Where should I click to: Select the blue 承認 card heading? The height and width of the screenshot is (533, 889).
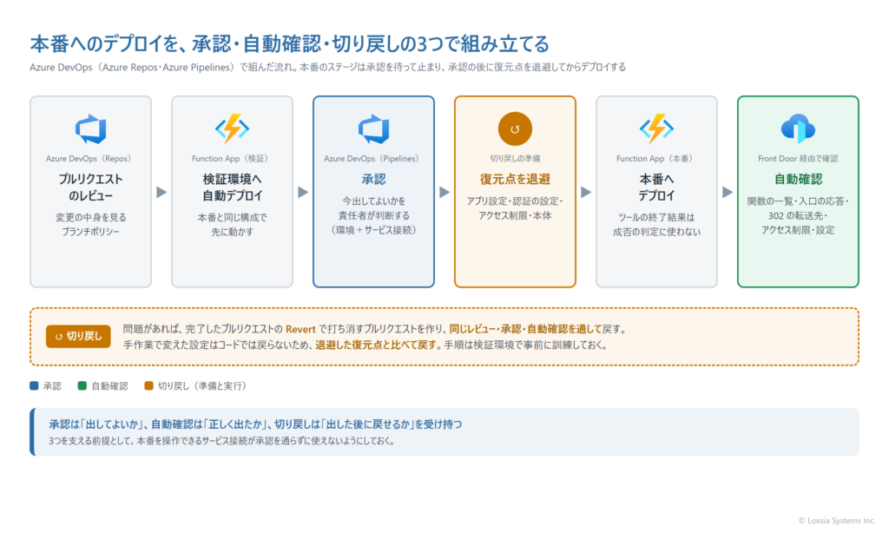click(373, 179)
